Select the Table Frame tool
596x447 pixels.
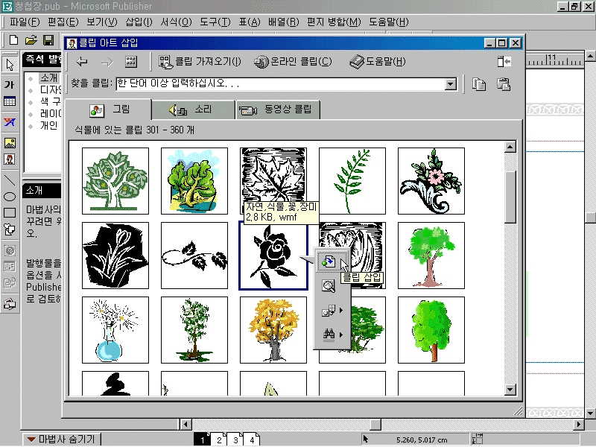10,101
